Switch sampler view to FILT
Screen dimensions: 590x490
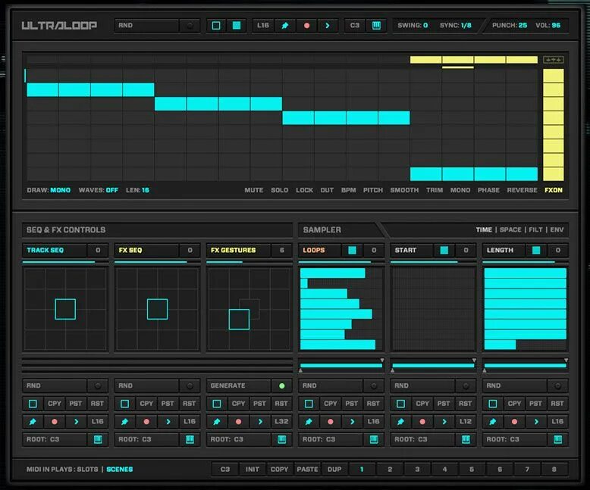point(535,229)
